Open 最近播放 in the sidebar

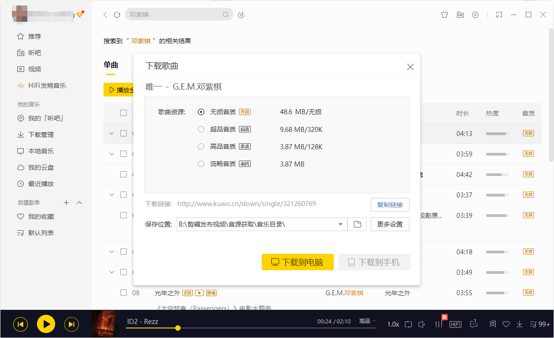point(35,184)
